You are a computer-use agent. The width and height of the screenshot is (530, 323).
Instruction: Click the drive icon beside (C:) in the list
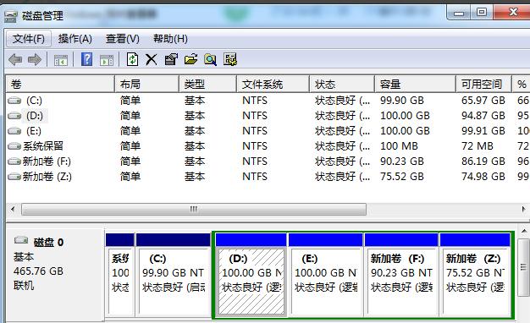14,101
